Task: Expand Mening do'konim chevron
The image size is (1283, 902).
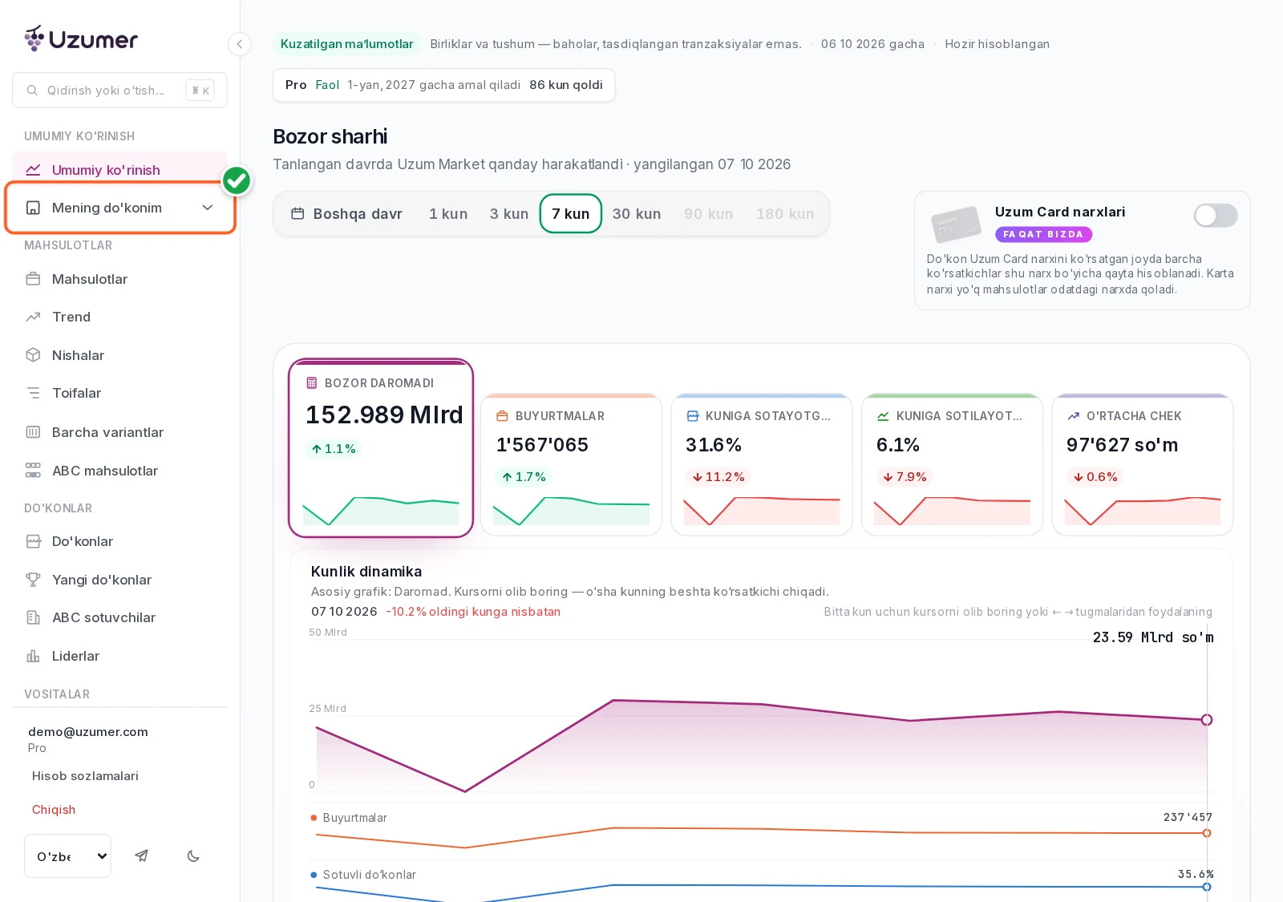Action: tap(208, 208)
